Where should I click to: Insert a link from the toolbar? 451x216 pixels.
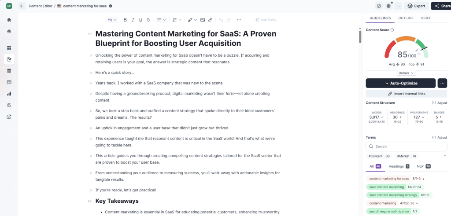[x=210, y=20]
